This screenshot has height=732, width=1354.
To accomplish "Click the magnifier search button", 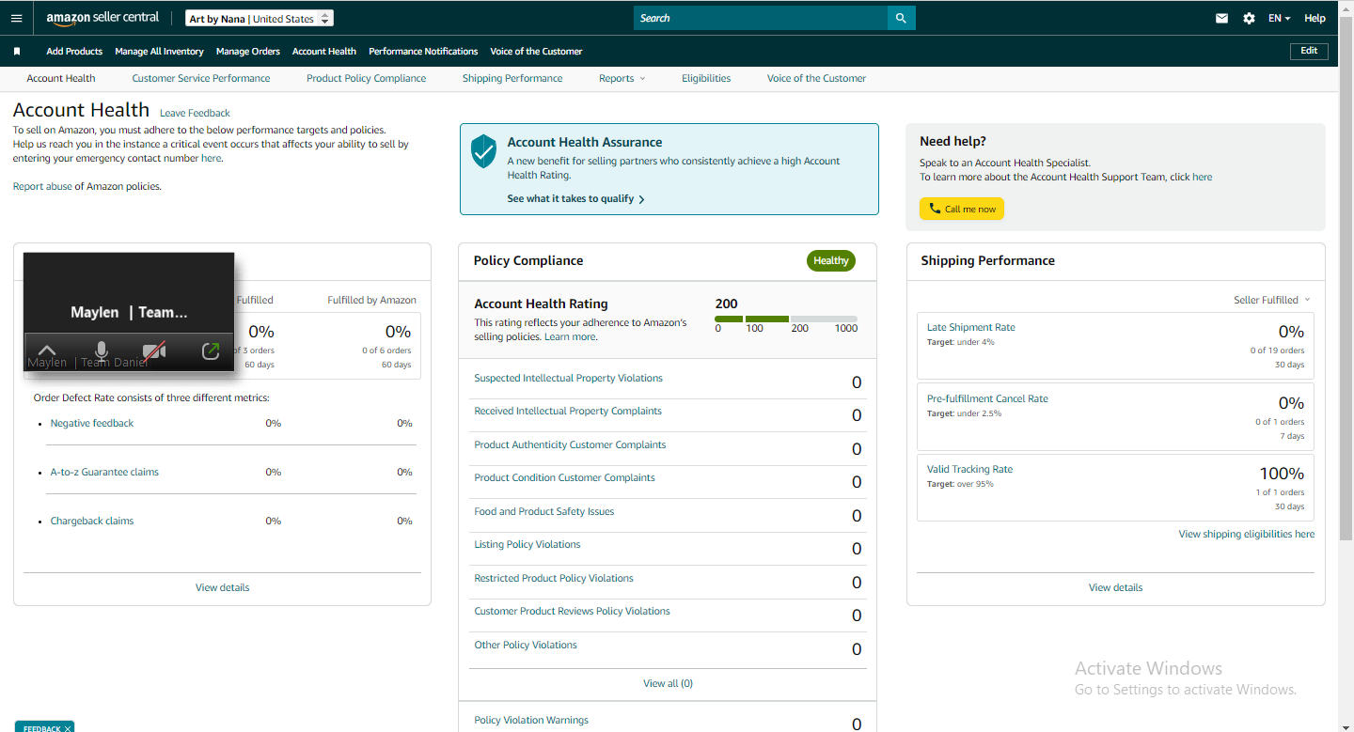I will (x=901, y=18).
